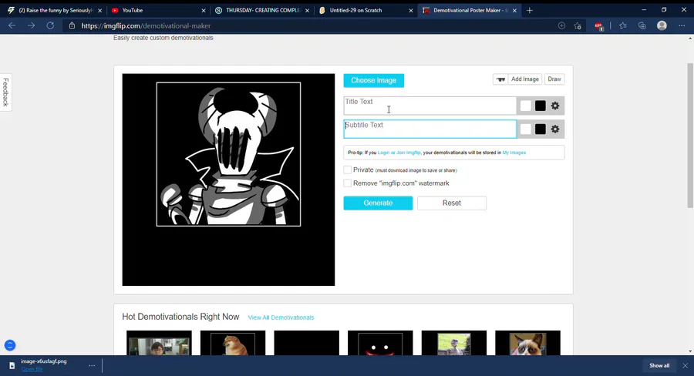
Task: Pick the black swatch for Subtitle Text
Action: click(x=540, y=129)
